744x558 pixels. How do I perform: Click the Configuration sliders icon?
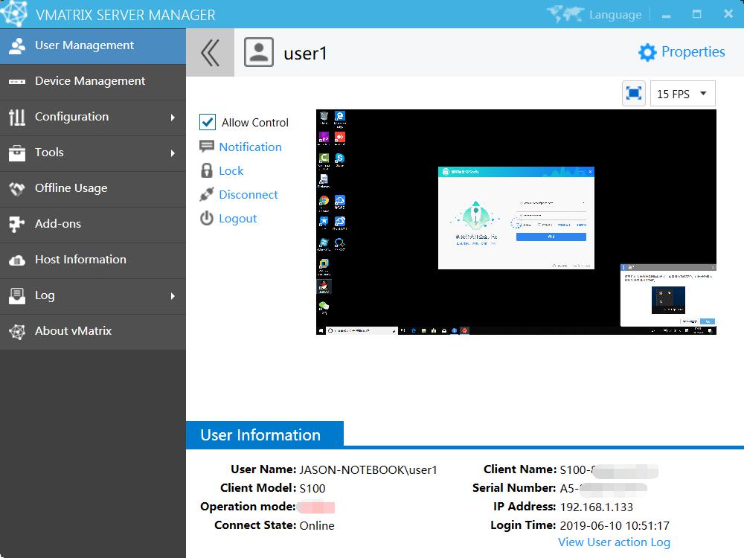coord(17,117)
